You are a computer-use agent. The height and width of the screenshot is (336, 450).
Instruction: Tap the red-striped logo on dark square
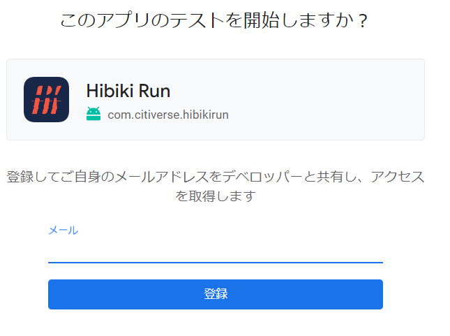46,99
